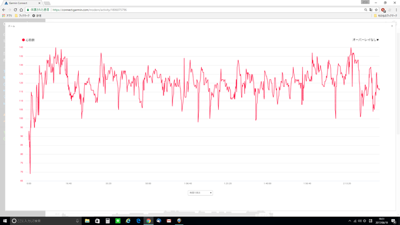Show hidden system tray icons
Viewport: 400px width, 225px height.
click(x=350, y=221)
